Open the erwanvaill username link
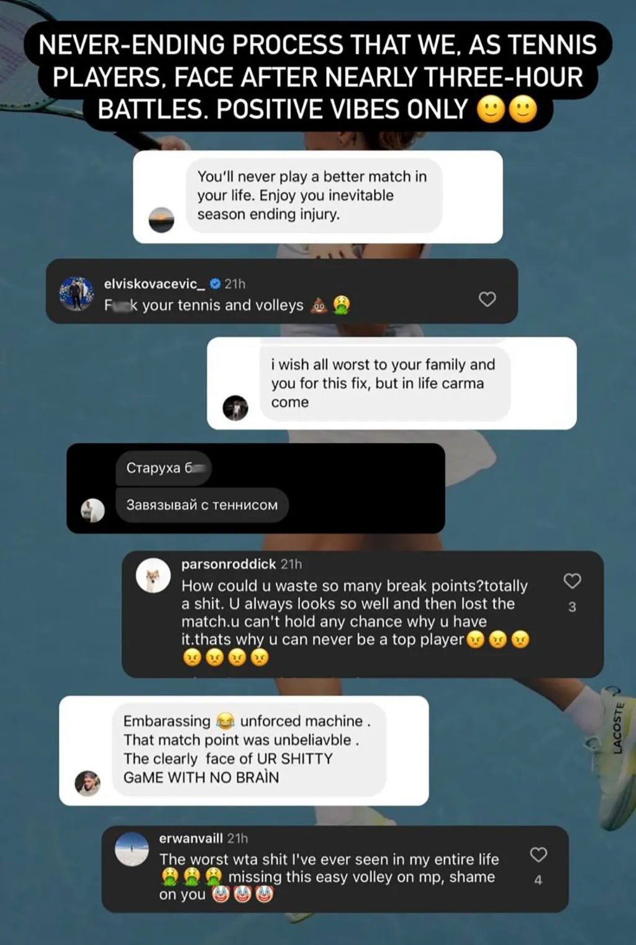Image resolution: width=636 pixels, height=945 pixels. click(191, 838)
